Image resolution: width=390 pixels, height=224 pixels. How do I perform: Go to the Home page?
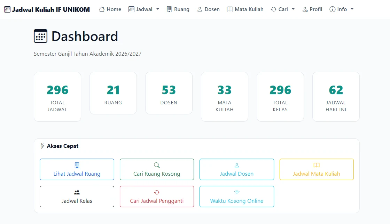point(110,9)
